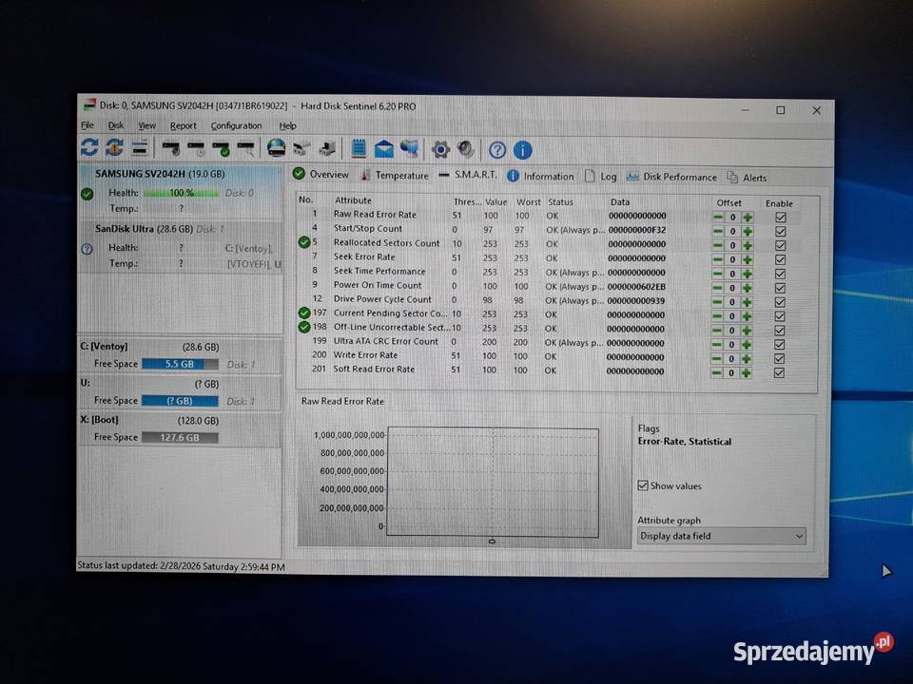Open the Report menu
The width and height of the screenshot is (913, 684).
pyautogui.click(x=184, y=125)
